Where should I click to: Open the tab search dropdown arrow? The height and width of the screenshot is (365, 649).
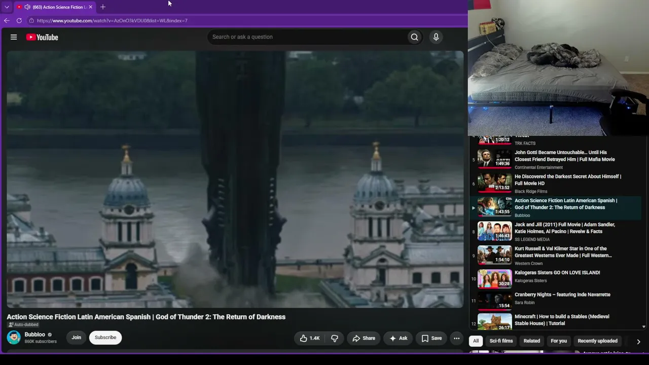(x=7, y=7)
